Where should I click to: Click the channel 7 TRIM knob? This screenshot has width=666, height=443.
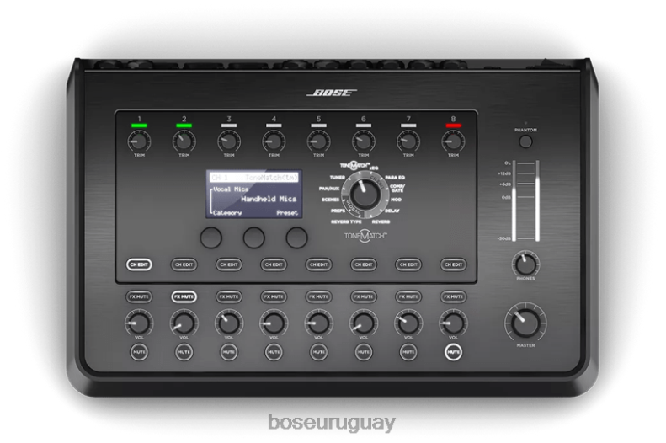click(408, 141)
